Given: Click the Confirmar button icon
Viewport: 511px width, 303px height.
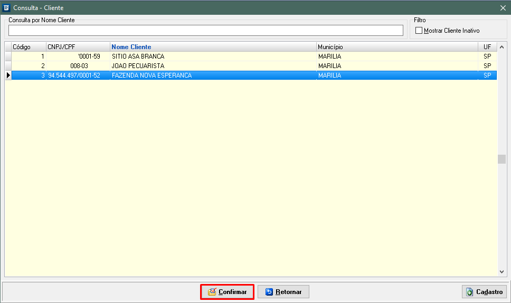Looking at the screenshot, I should [x=212, y=292].
